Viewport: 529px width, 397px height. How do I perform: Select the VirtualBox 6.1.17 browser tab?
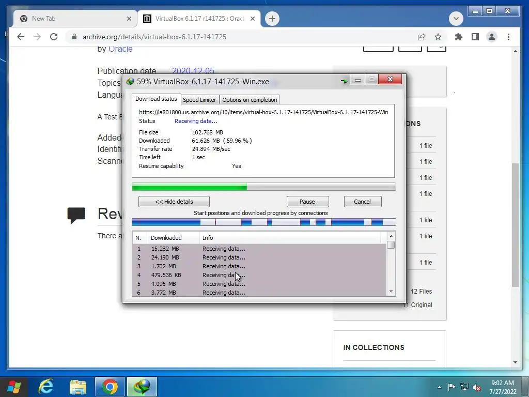(199, 19)
